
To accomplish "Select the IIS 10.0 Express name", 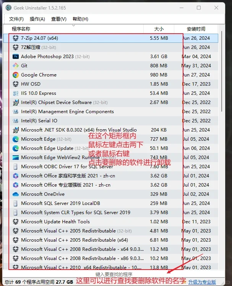I will (x=39, y=93).
